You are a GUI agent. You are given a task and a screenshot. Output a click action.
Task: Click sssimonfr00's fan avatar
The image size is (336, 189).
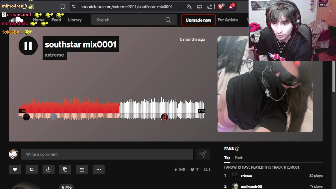point(235,186)
